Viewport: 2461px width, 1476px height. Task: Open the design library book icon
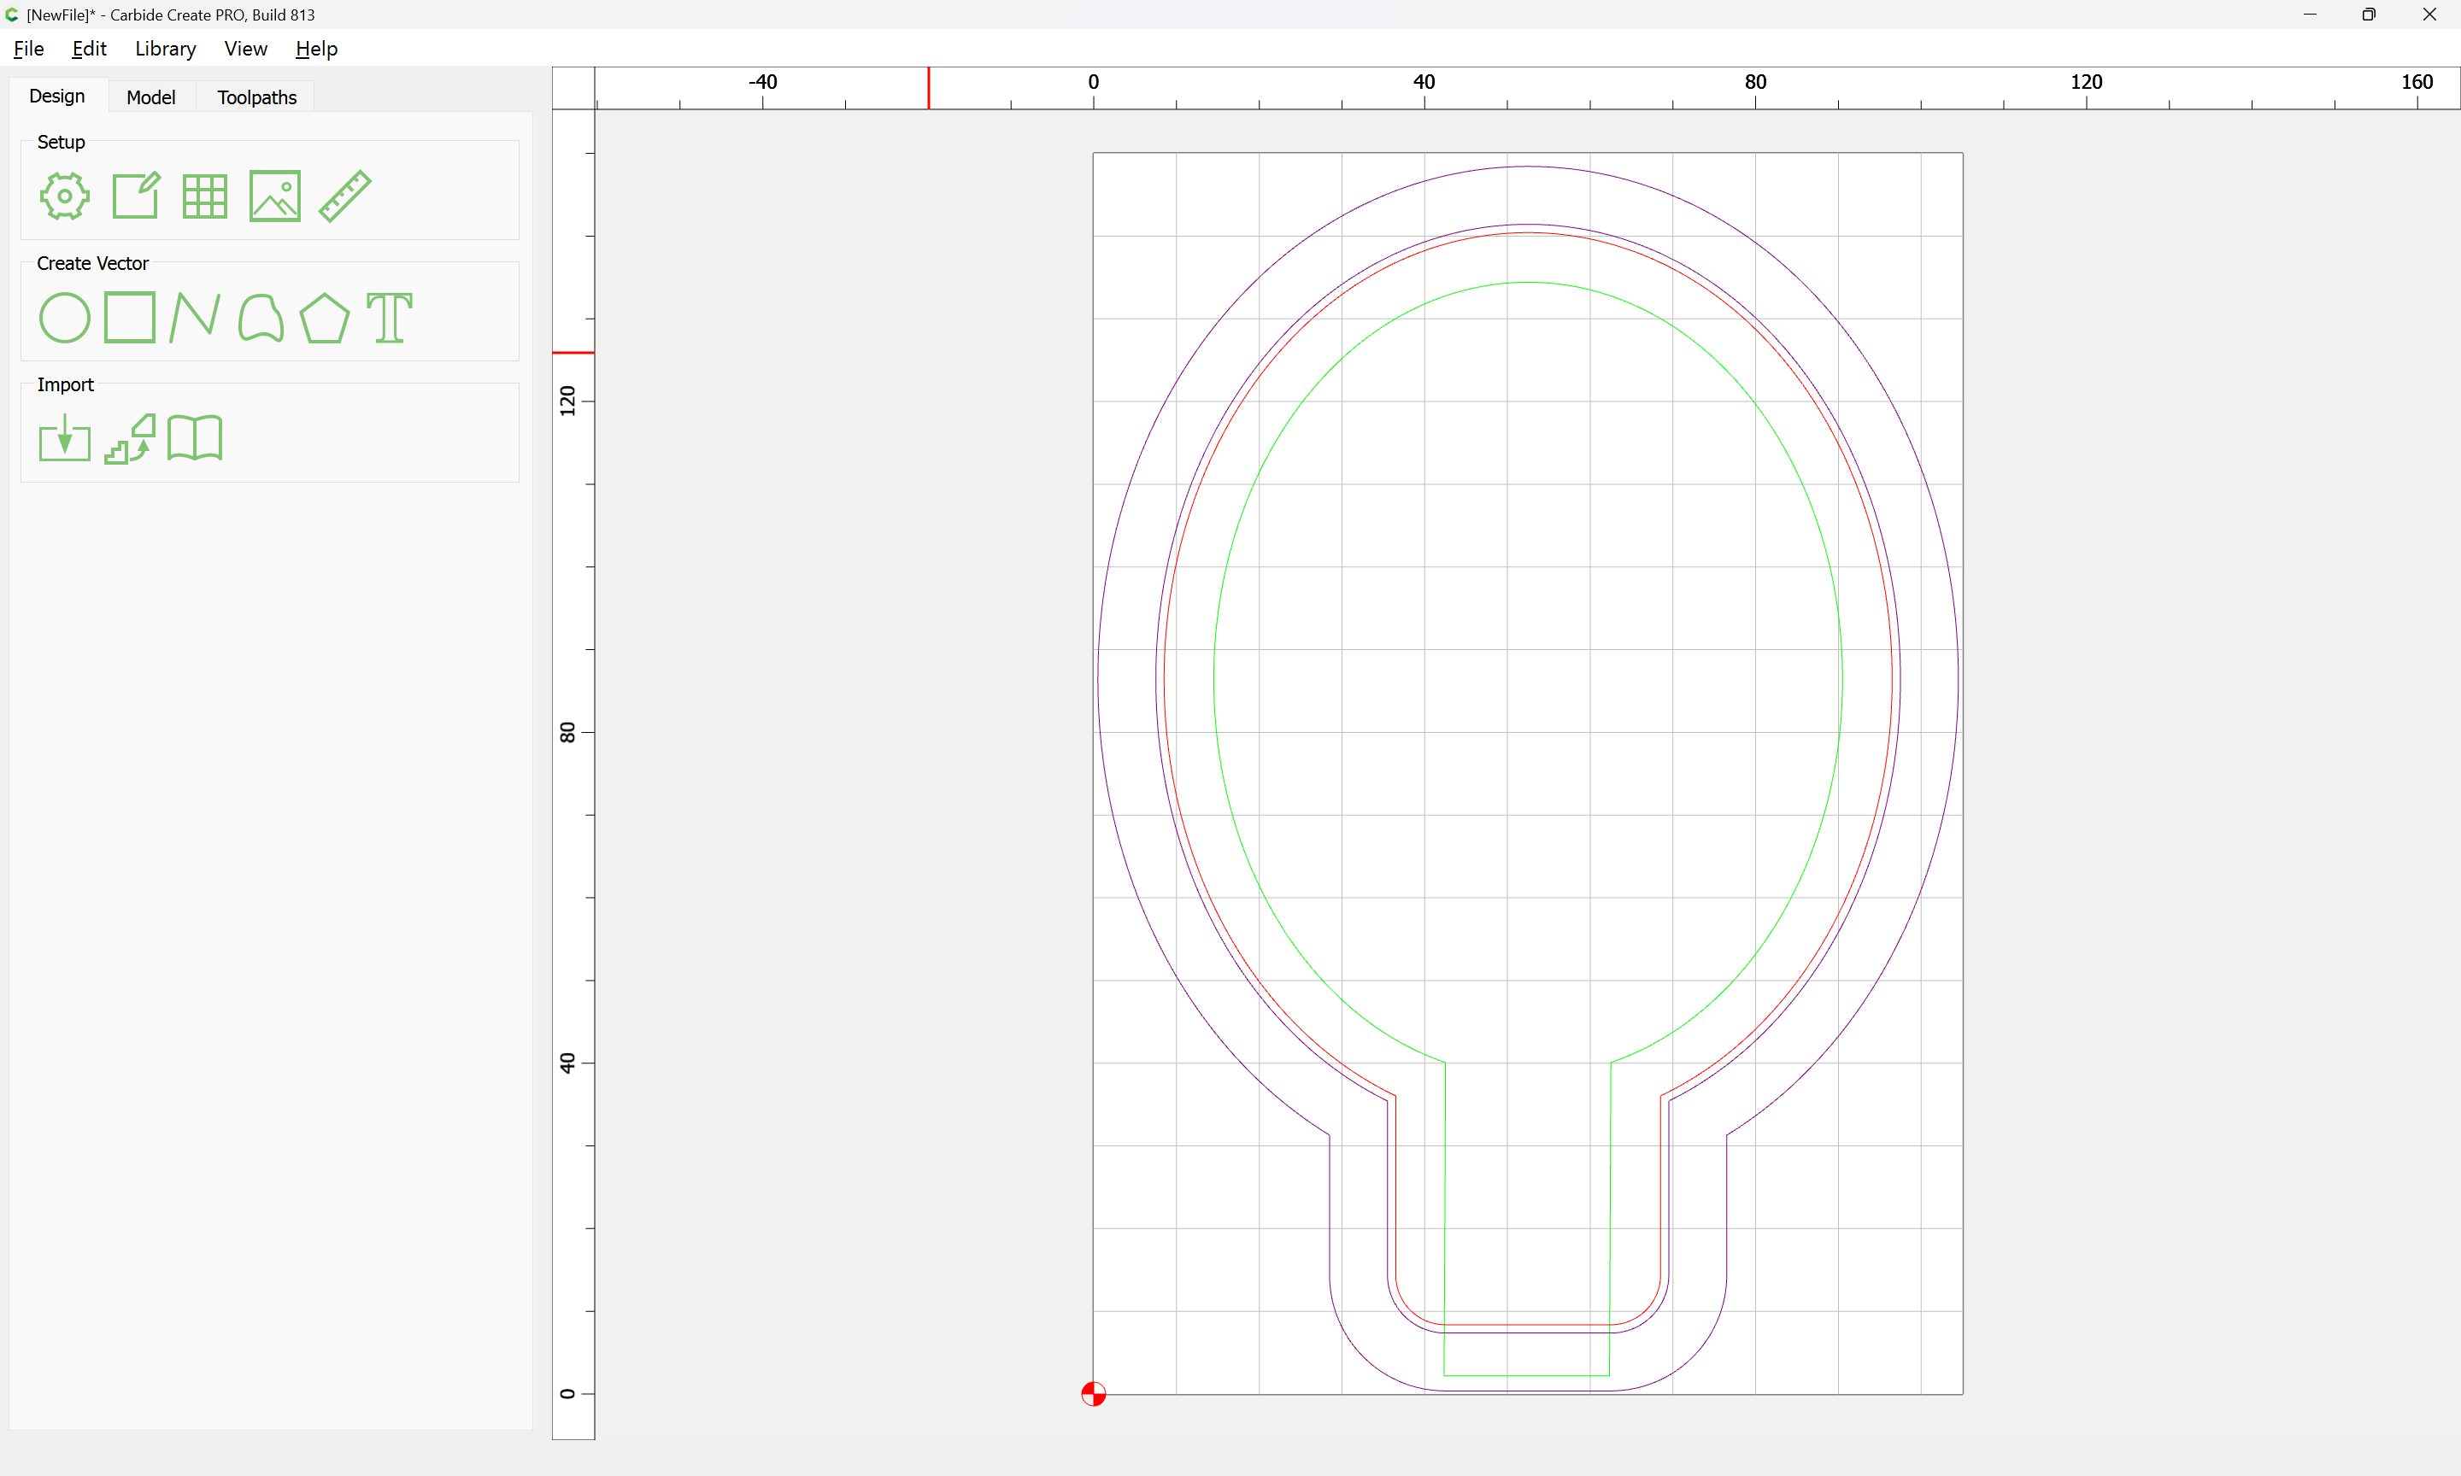click(195, 437)
